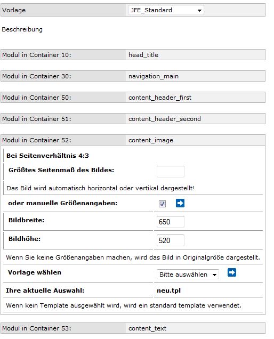The image size is (274, 339).
Task: Click the dropdown arrow of JFE_Standard
Action: click(x=199, y=10)
